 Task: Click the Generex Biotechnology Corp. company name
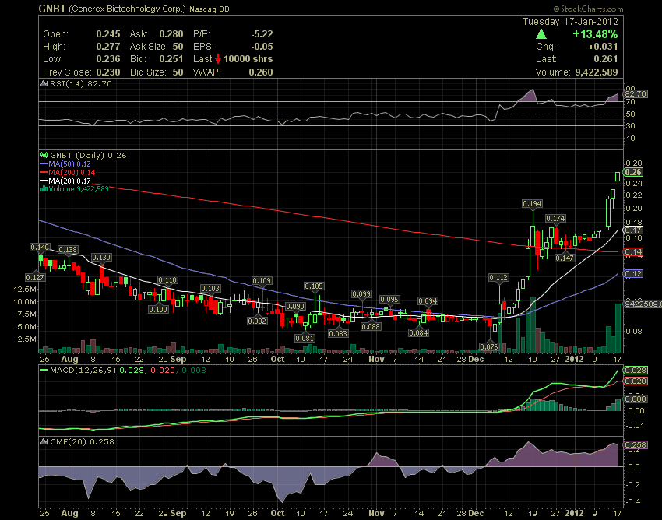coord(127,9)
